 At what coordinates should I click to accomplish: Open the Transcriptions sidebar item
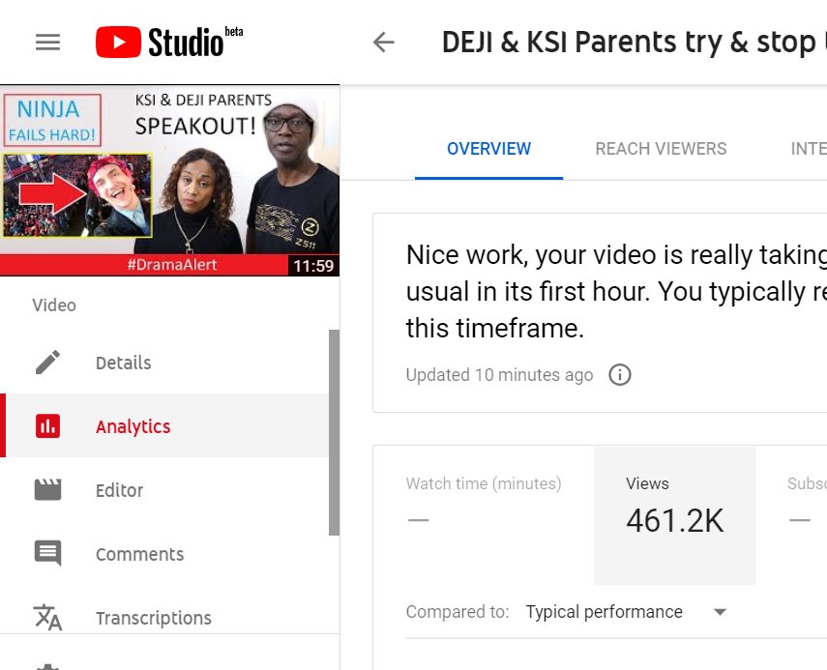point(166,617)
